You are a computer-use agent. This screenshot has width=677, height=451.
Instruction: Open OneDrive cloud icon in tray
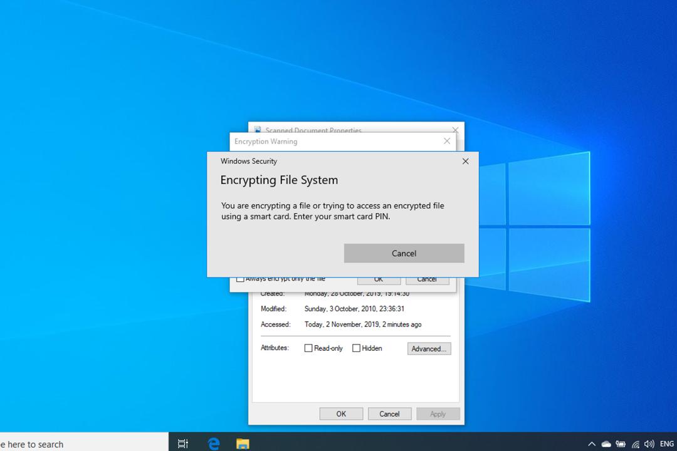coord(606,443)
